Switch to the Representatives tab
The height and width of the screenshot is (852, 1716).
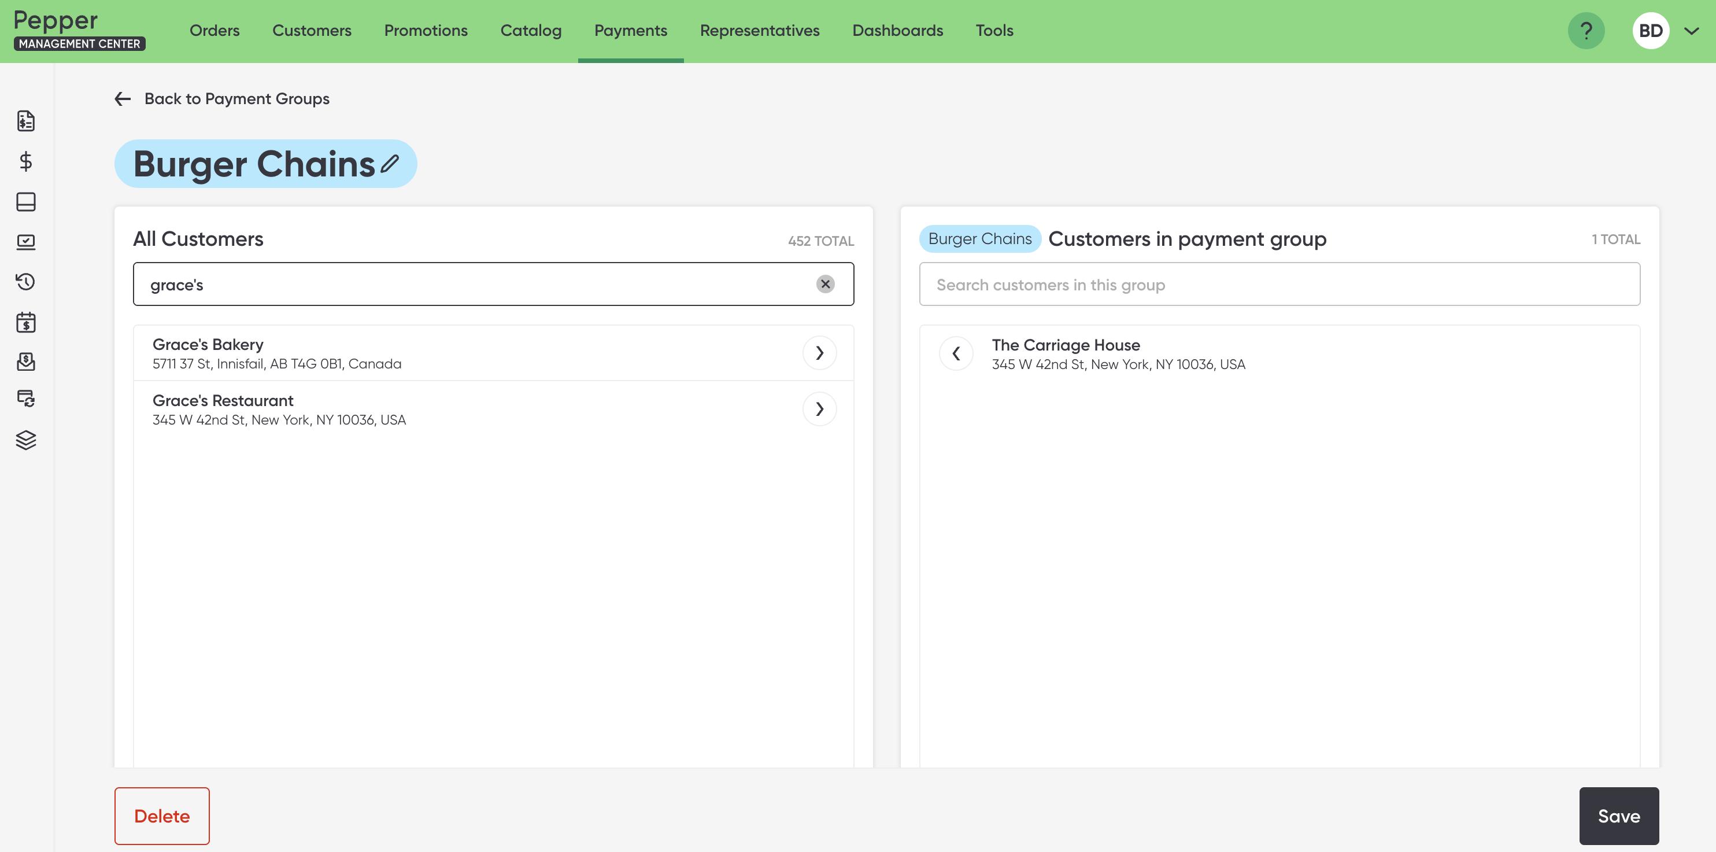759,31
